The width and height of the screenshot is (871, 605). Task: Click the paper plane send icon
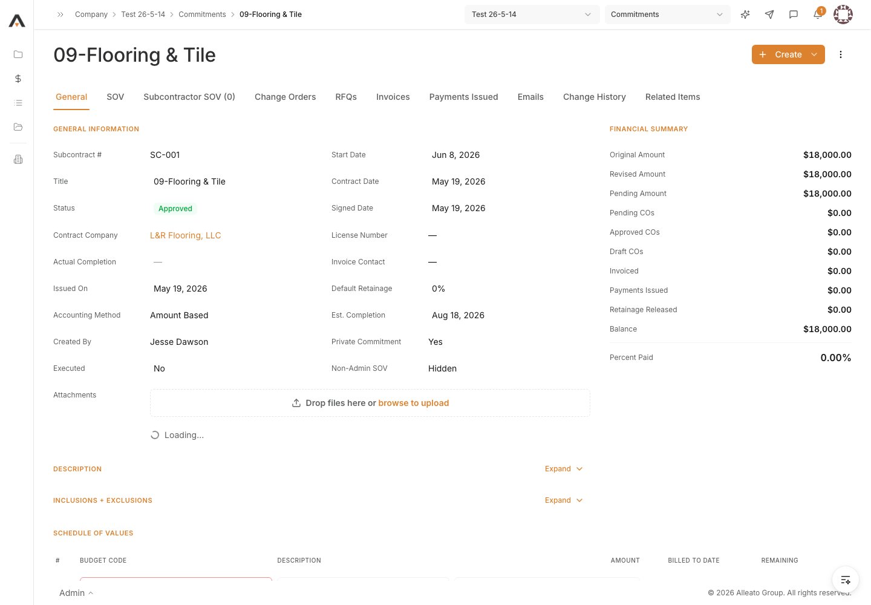(769, 15)
